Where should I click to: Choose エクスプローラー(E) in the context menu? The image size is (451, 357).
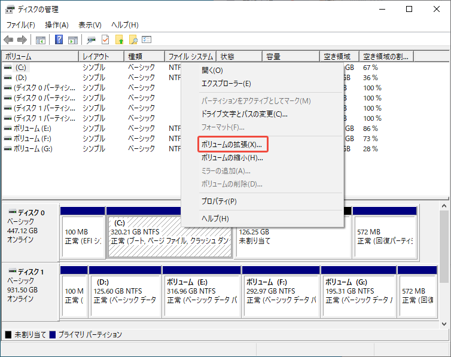(263, 84)
